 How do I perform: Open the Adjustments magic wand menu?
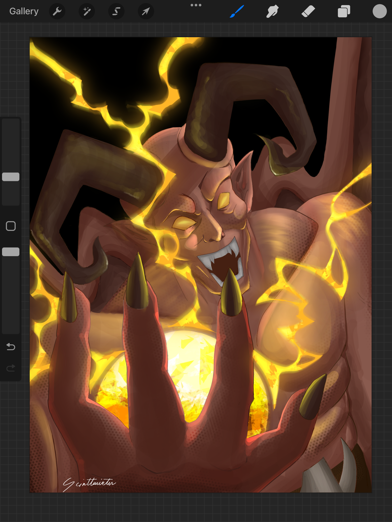(x=87, y=11)
